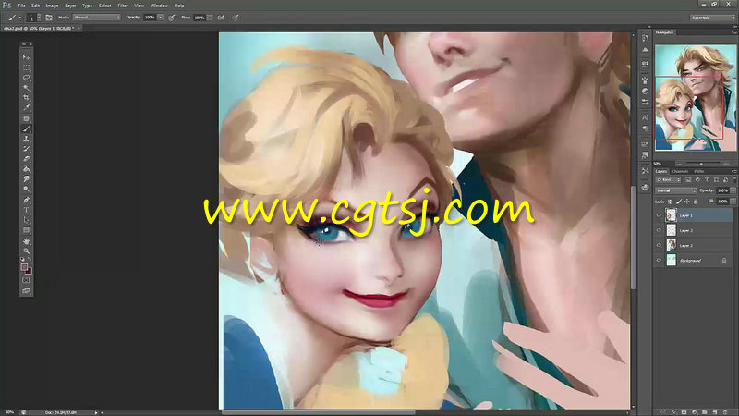Viewport: 739px width, 416px height.
Task: Change screen mode at the toolbox bottom
Action: tap(27, 290)
